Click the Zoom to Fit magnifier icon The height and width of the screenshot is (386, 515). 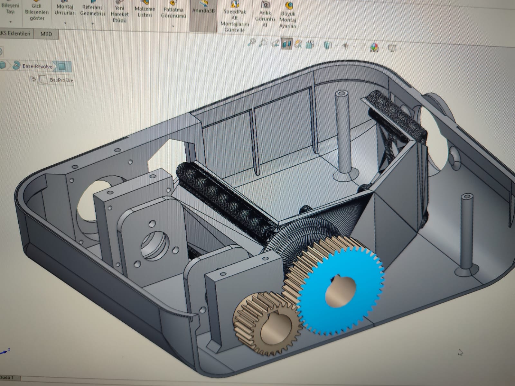tap(252, 42)
